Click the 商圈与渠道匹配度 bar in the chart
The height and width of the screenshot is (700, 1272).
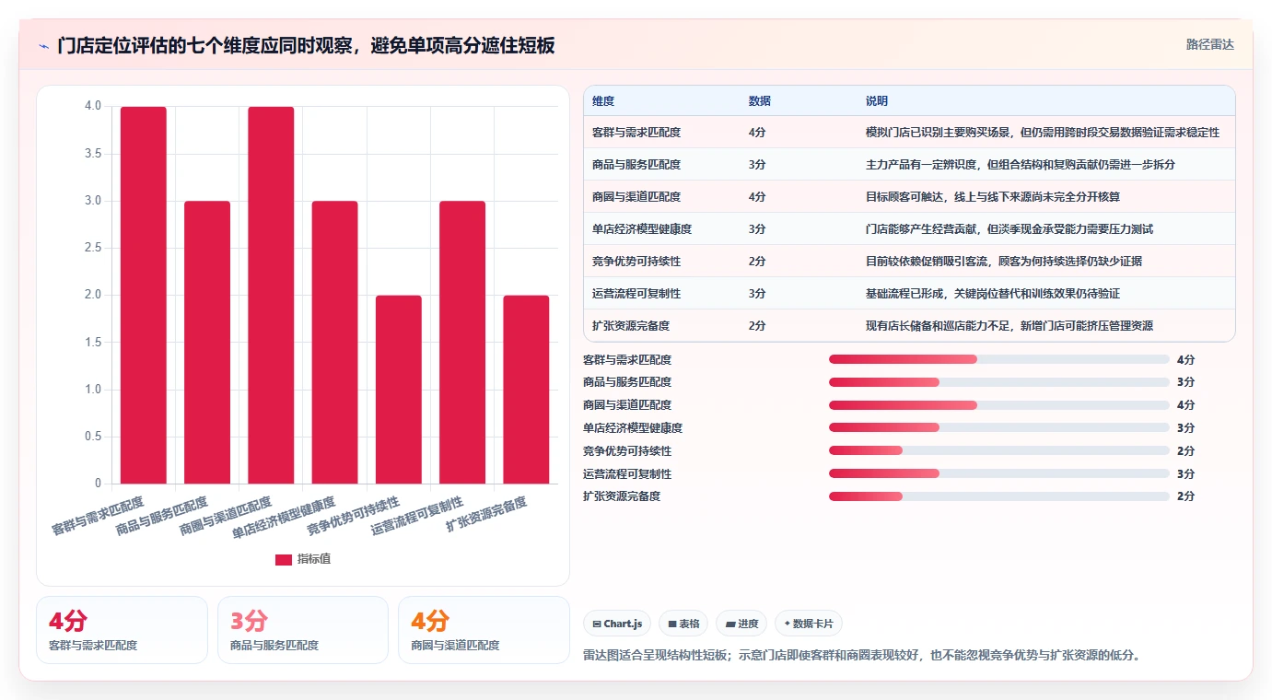point(271,295)
